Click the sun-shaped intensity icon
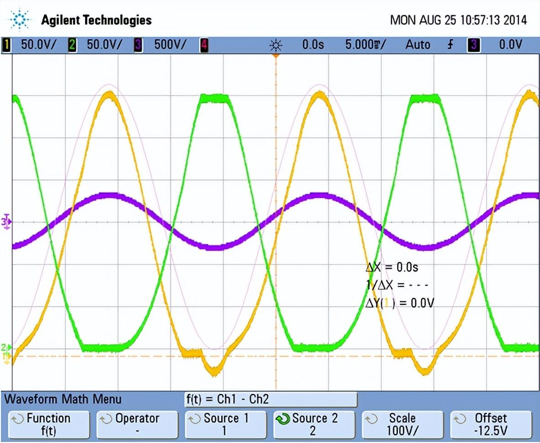Image resolution: width=540 pixels, height=443 pixels. (276, 45)
